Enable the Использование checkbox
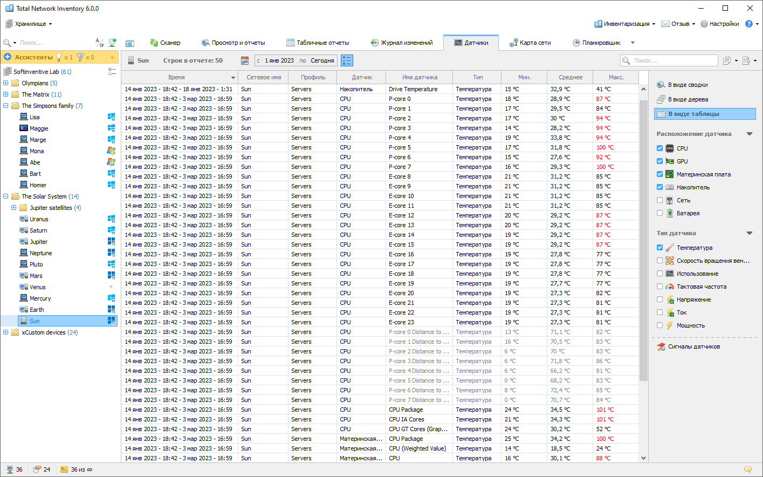The height and width of the screenshot is (477, 763). pyautogui.click(x=659, y=274)
